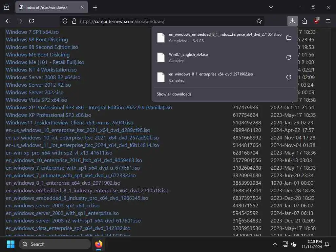Viewport: 336px width, 252px height.
Task: Open en_windows_7_enterprise_with_sp1 link
Action: click(73, 168)
